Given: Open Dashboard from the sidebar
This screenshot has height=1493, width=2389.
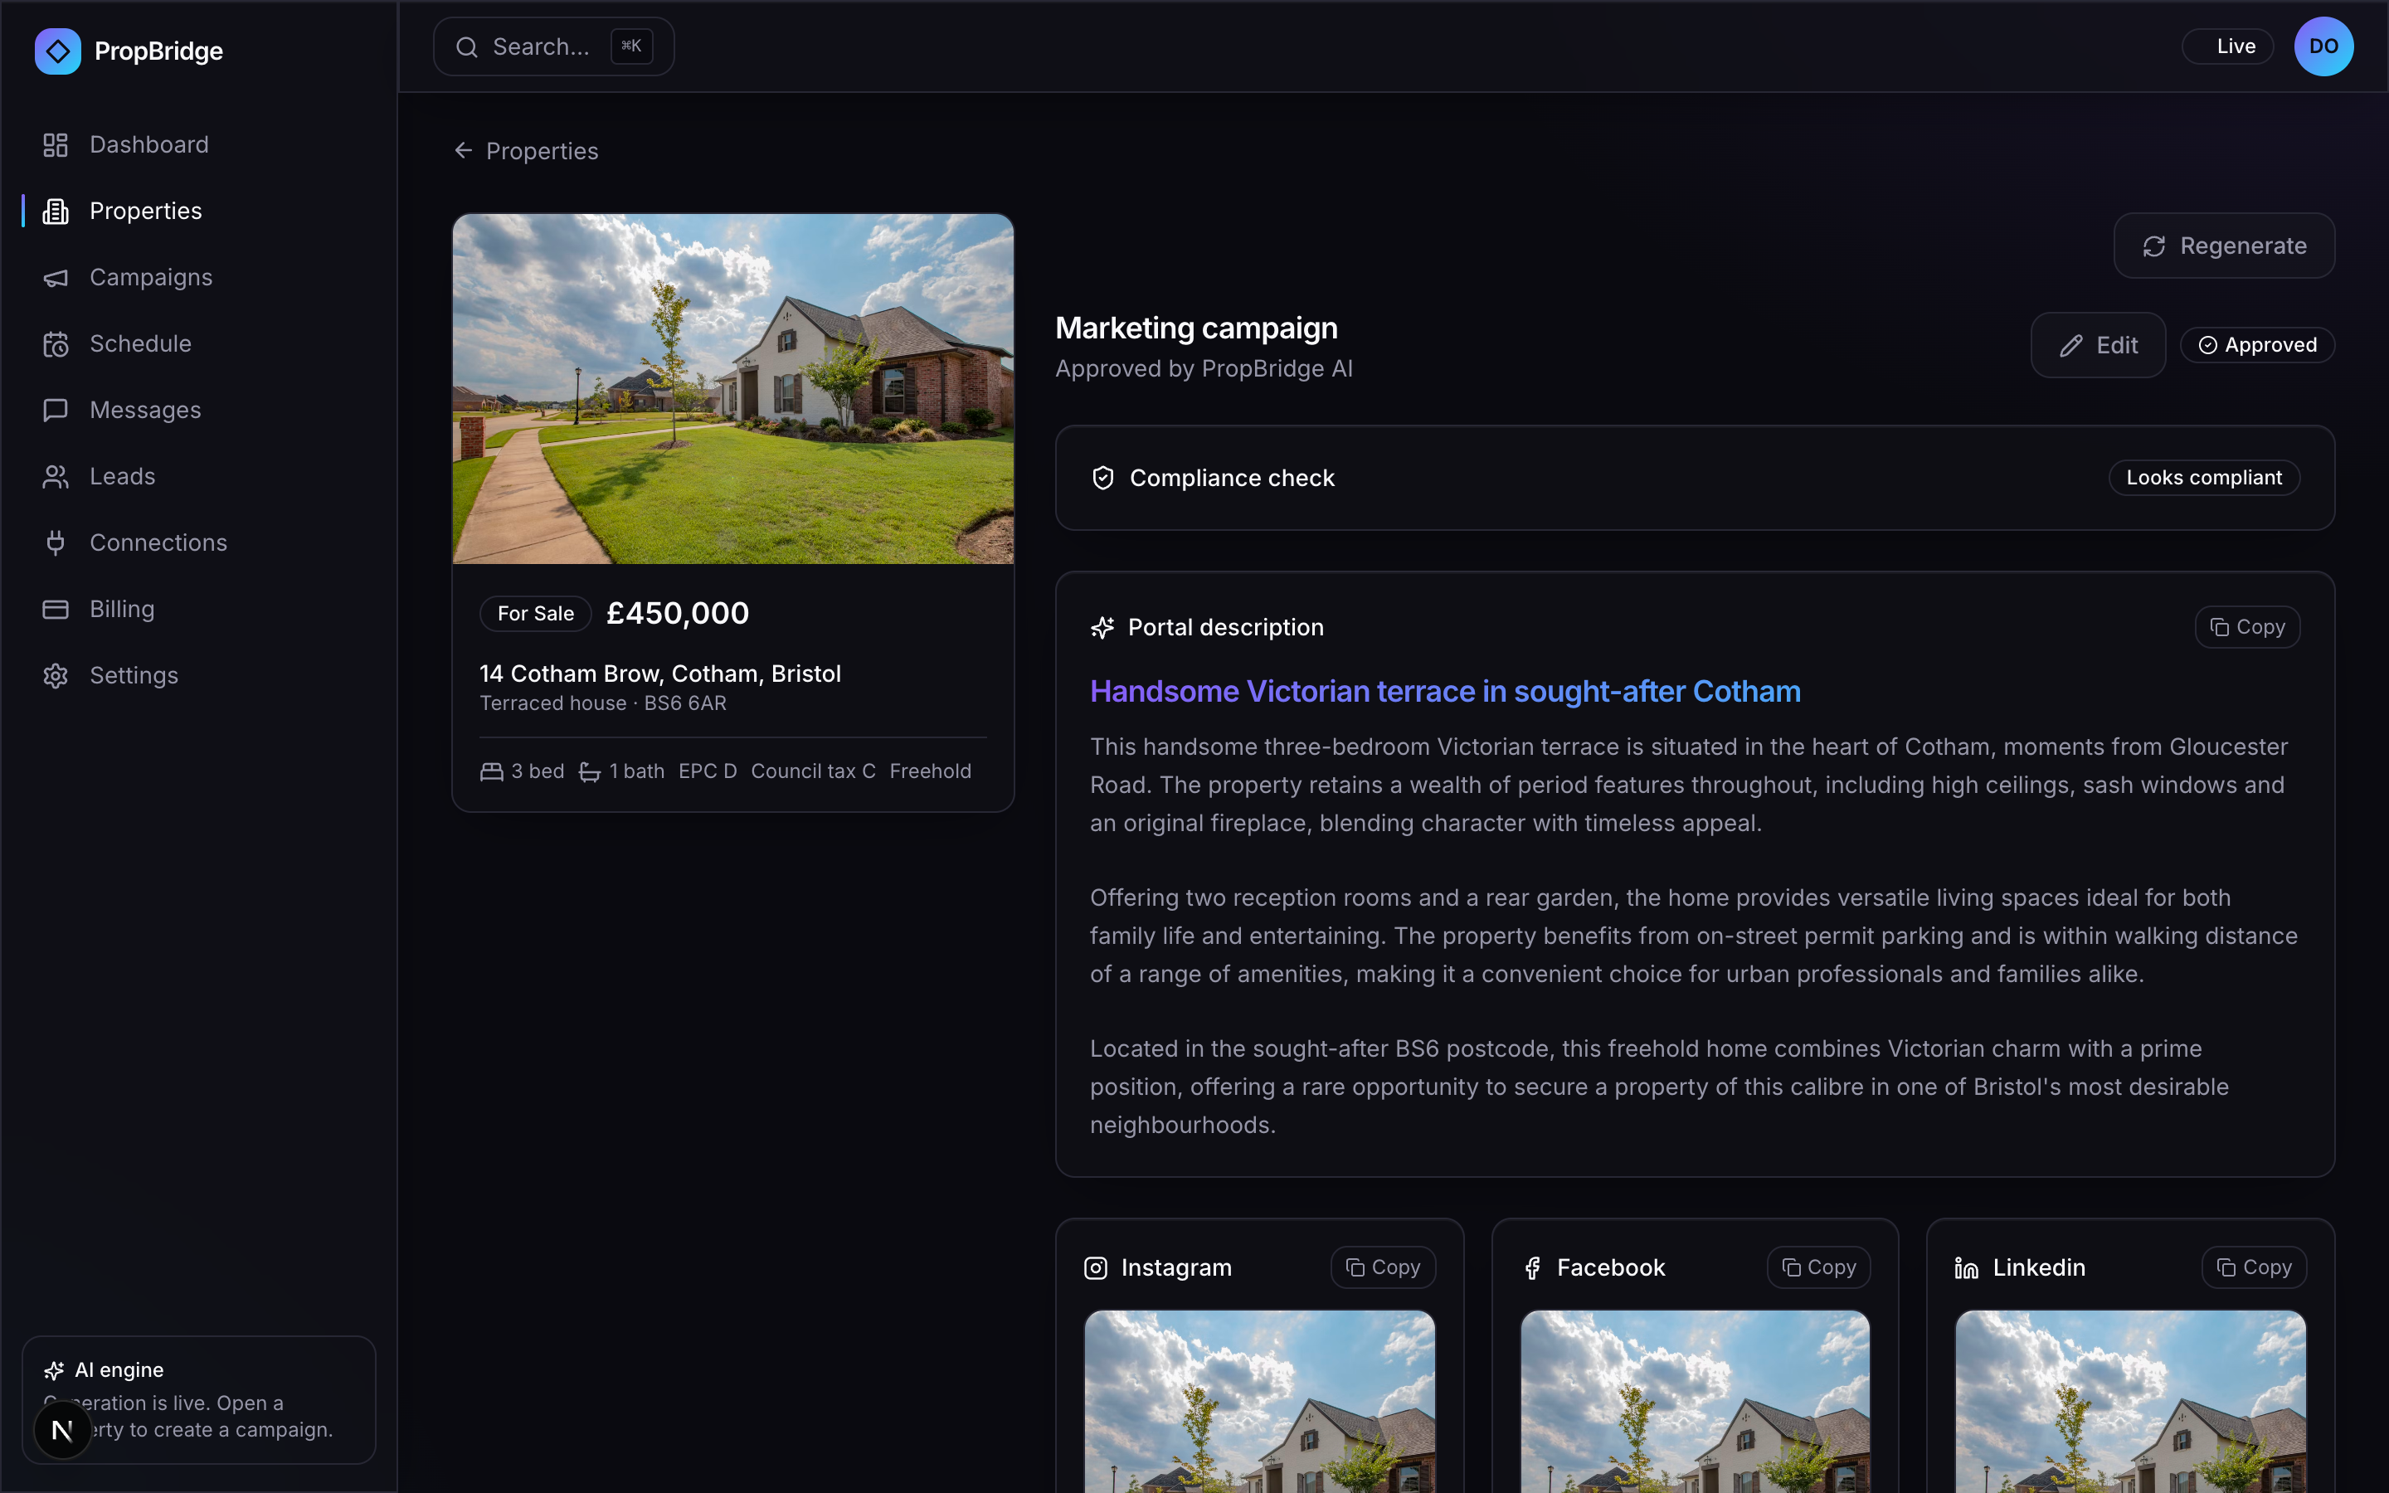Looking at the screenshot, I should coord(198,145).
